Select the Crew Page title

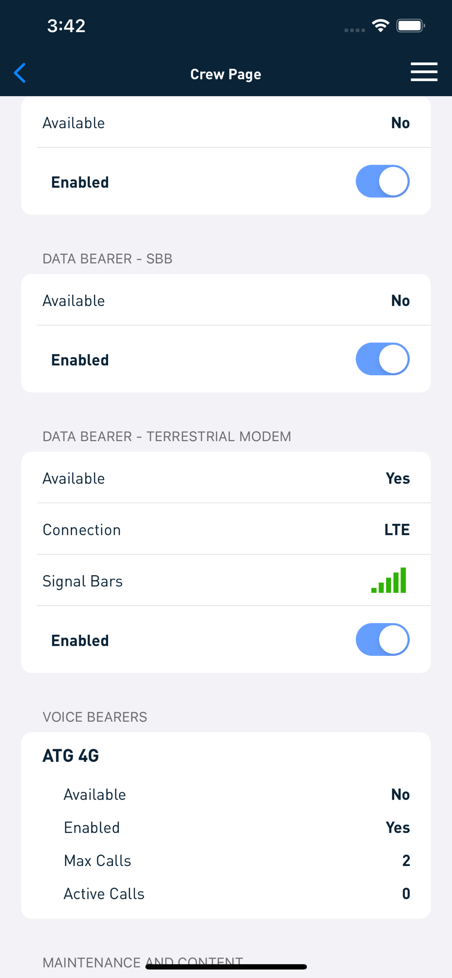click(226, 74)
